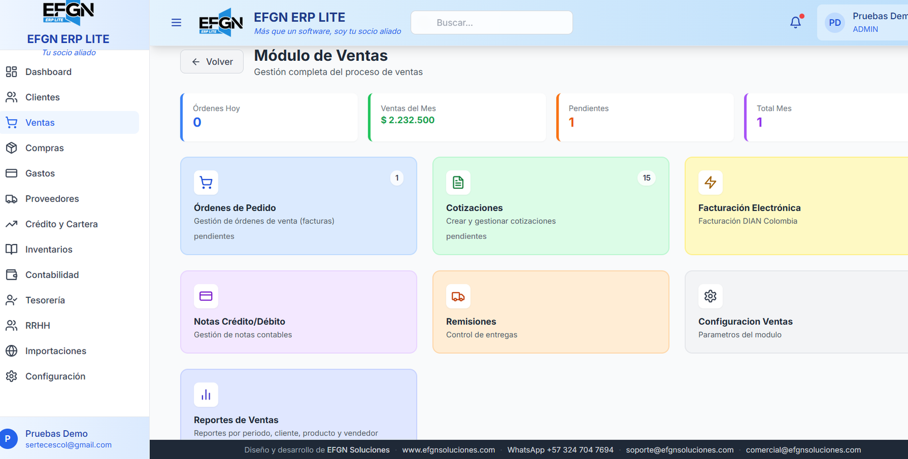
Task: Click the Gastos card icon
Action: click(11, 173)
